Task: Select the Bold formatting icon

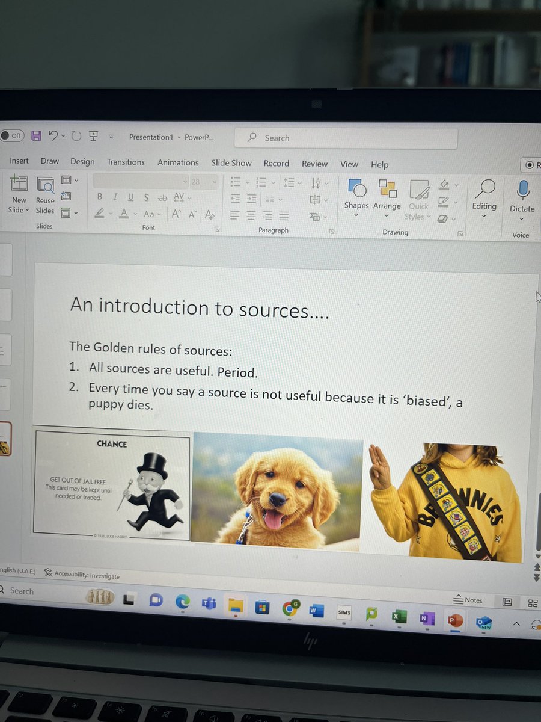Action: pos(99,197)
